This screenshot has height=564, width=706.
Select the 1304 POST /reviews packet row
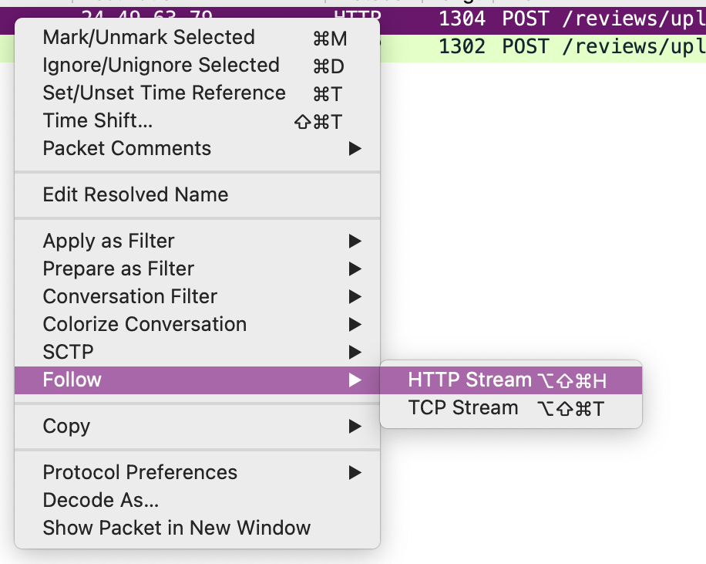570,18
